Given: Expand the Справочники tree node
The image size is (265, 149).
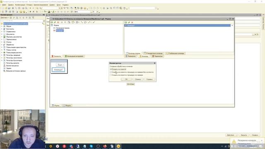Looking at the screenshot, I should click(2, 31).
